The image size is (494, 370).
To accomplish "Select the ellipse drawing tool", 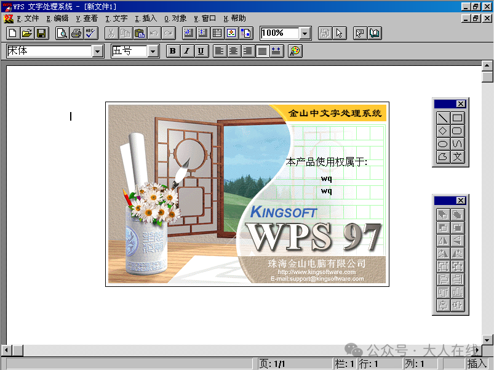I will pos(443,144).
